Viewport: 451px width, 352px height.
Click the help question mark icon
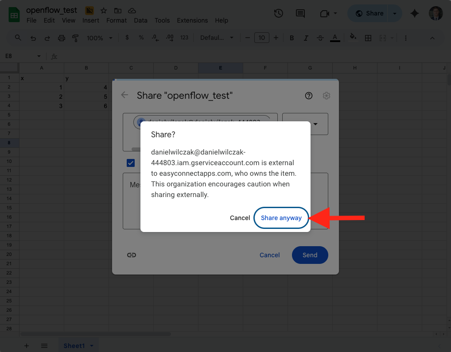[x=309, y=96]
